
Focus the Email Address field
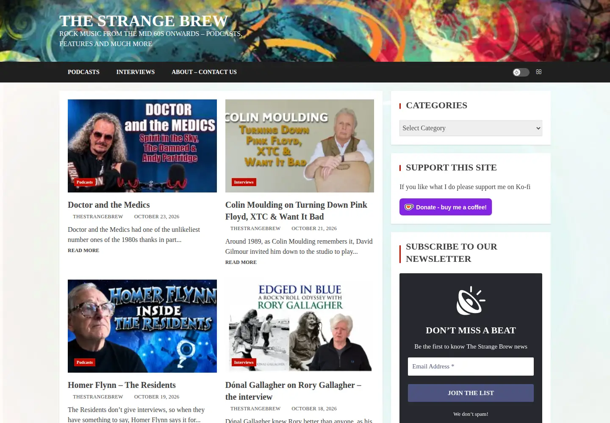(x=471, y=366)
